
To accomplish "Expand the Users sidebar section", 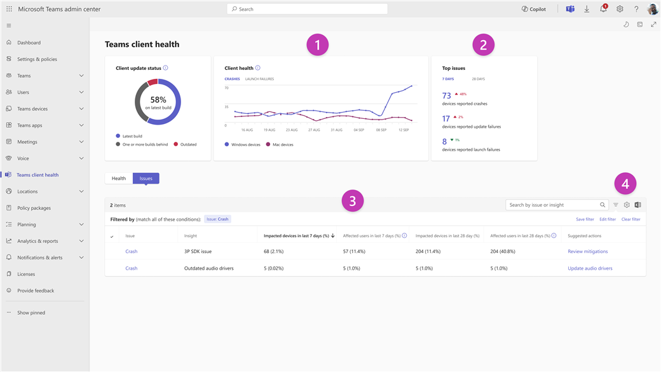I will pos(81,92).
